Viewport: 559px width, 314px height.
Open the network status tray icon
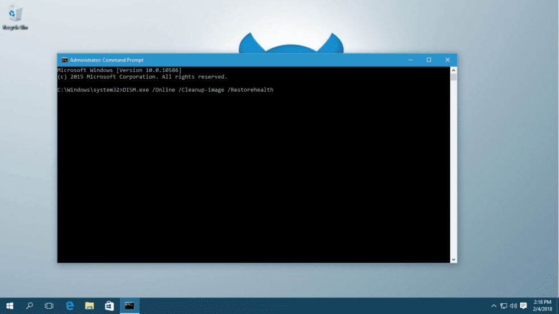coord(504,306)
